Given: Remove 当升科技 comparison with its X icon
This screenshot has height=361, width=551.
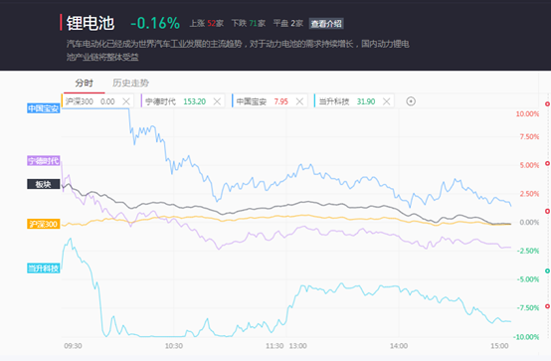Looking at the screenshot, I should click(387, 101).
